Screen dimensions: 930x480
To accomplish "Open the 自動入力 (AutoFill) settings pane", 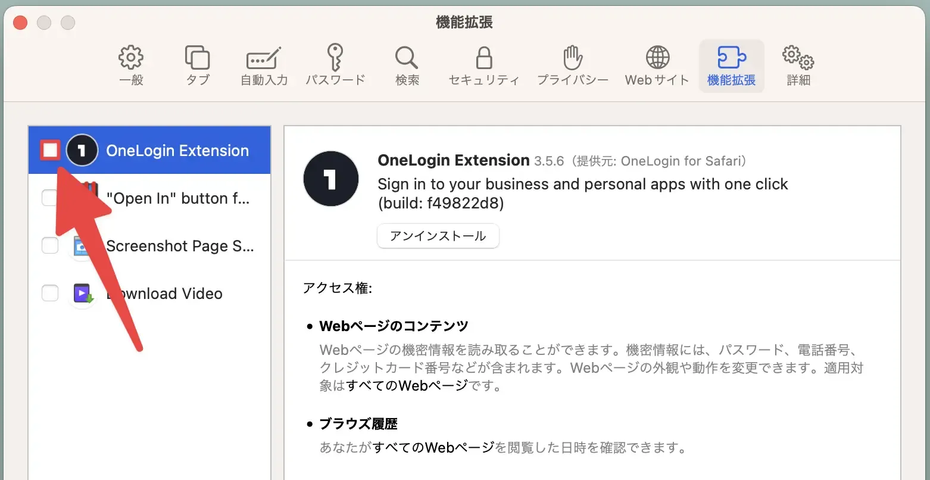I will [264, 66].
